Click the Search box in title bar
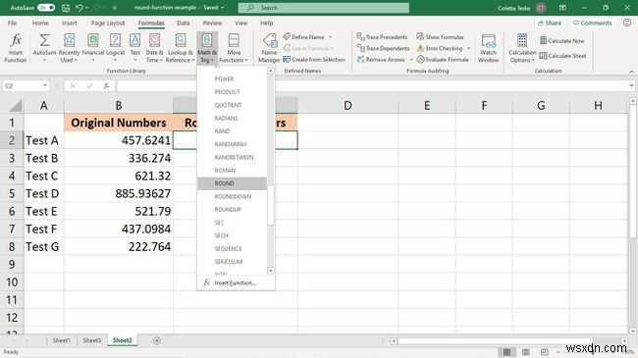Viewport: 638px width, 358px height. click(324, 8)
